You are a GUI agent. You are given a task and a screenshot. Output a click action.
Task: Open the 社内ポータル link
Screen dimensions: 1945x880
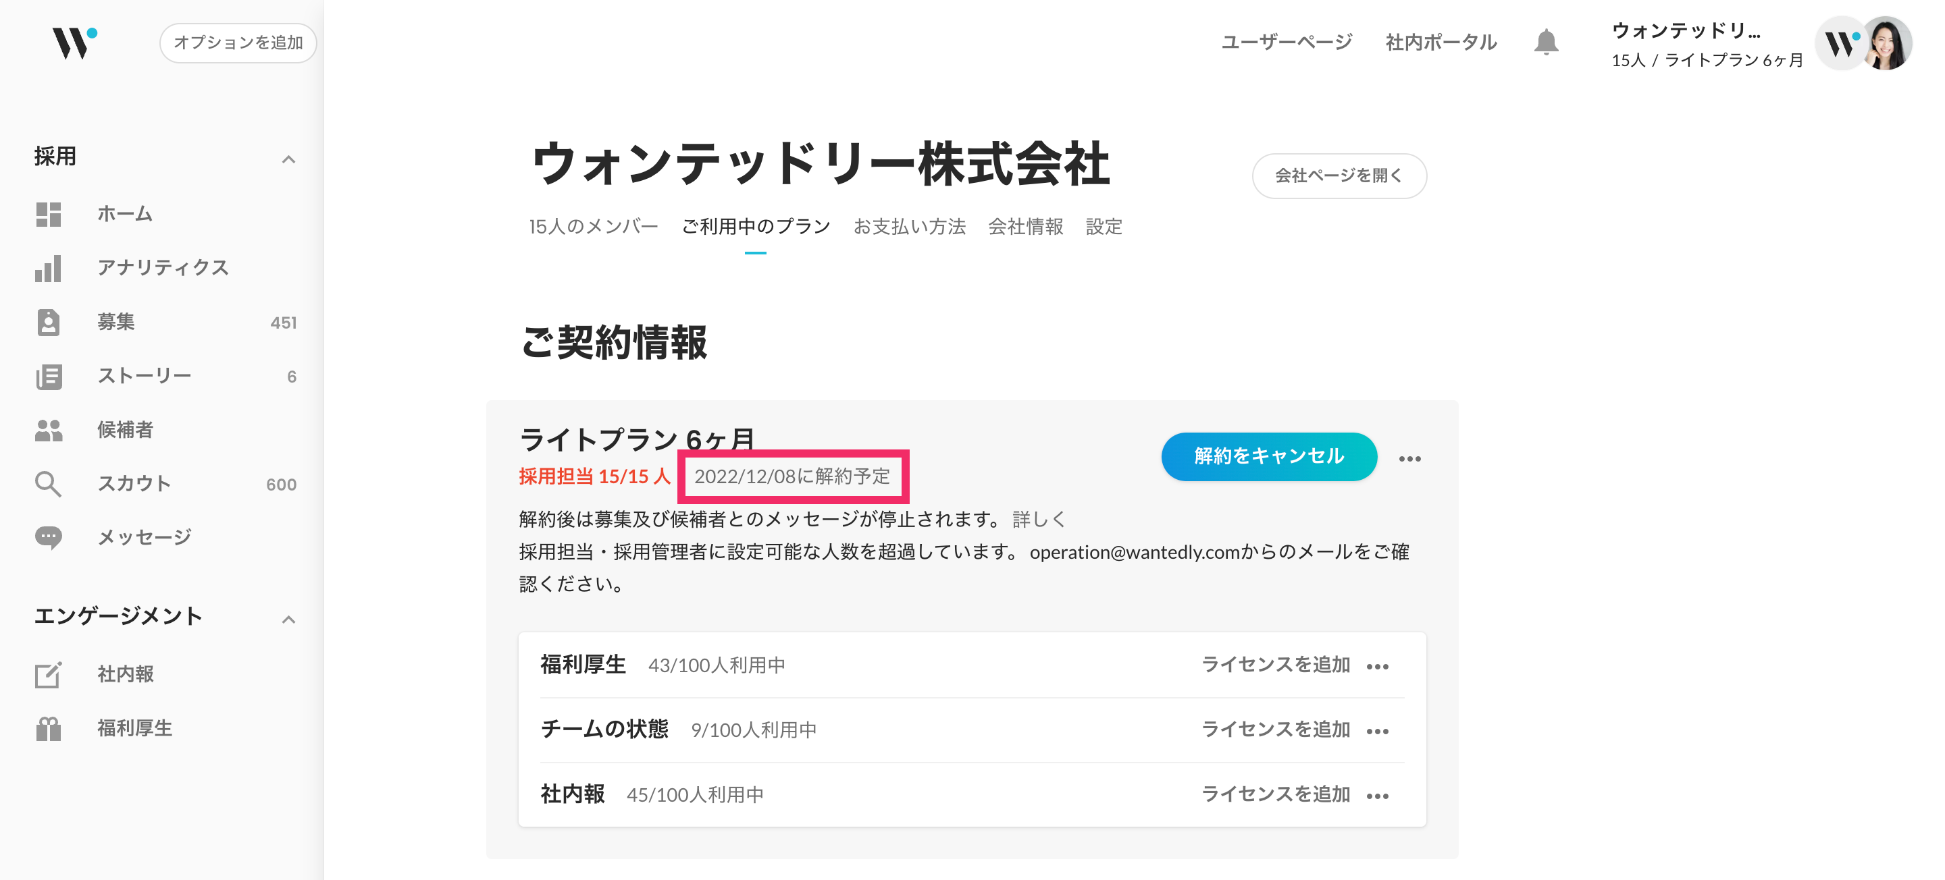coord(1441,43)
